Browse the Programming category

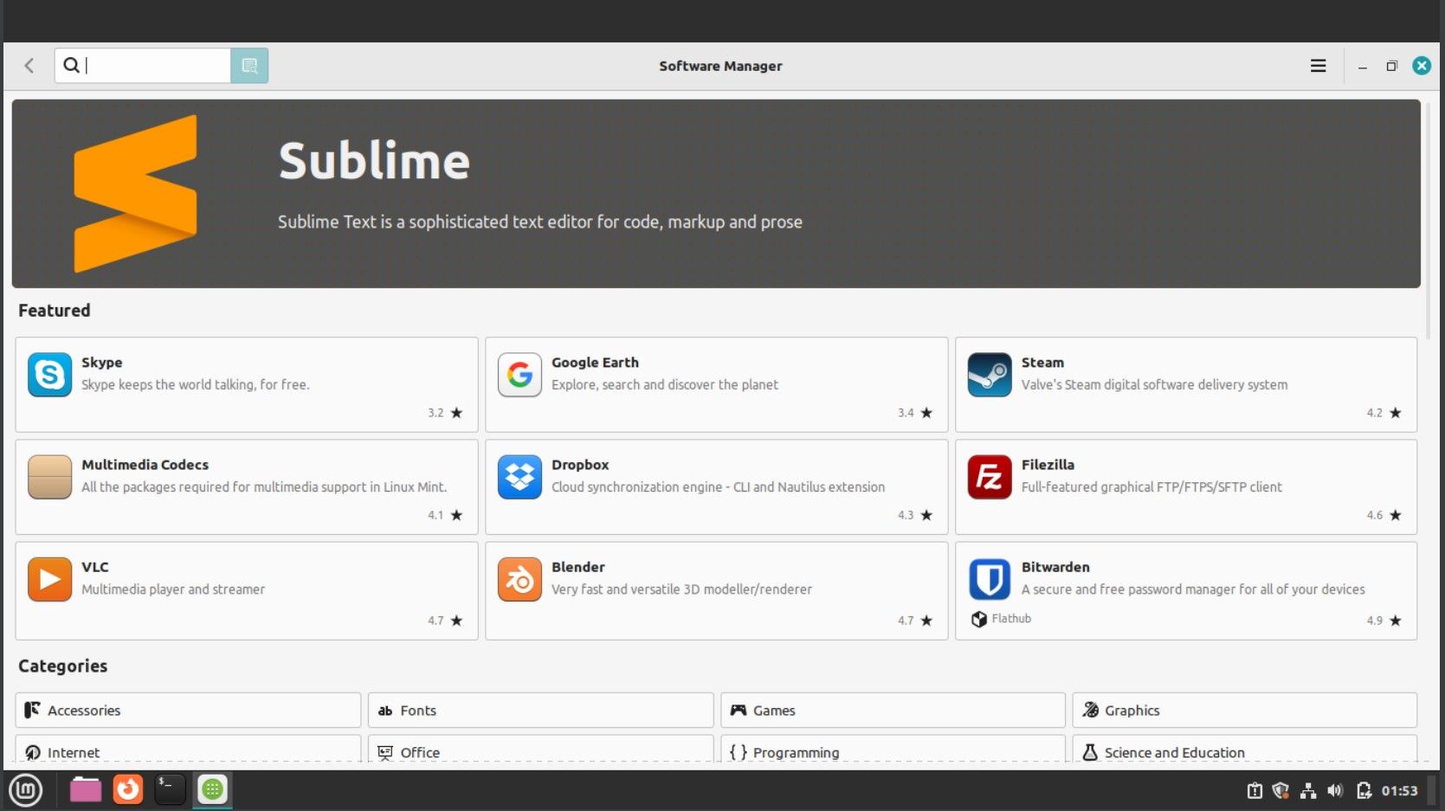click(x=892, y=751)
